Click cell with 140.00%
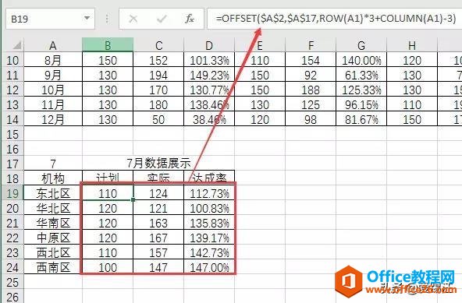Screen dimensions: 462x303 click(361, 60)
